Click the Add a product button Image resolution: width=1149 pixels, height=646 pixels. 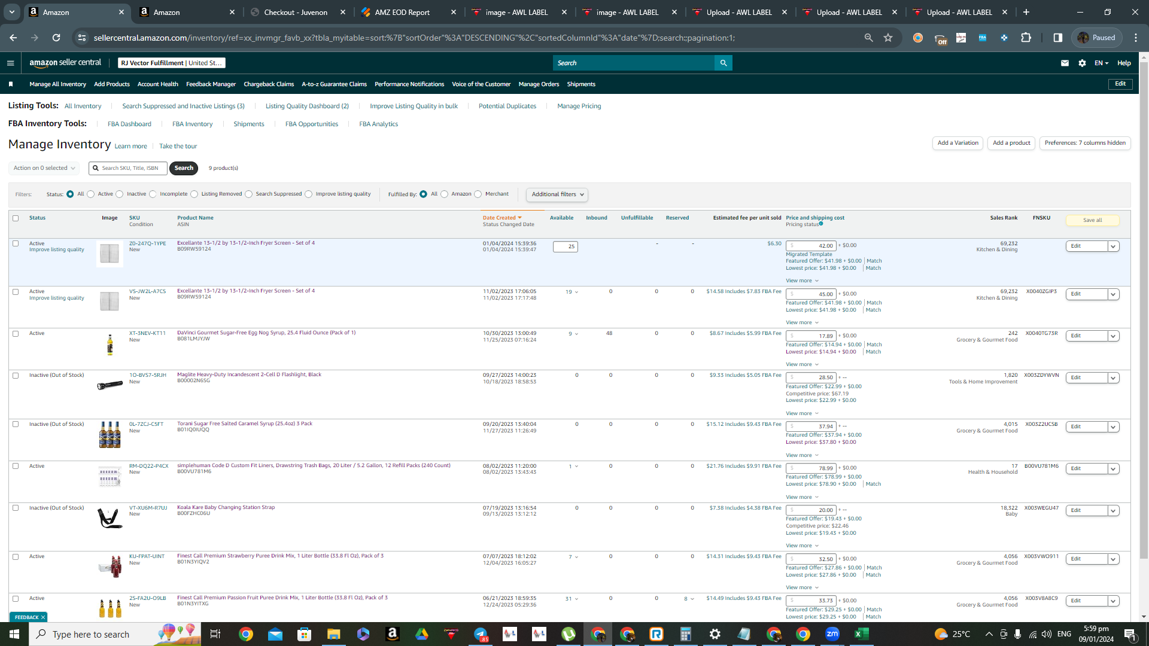(1011, 143)
